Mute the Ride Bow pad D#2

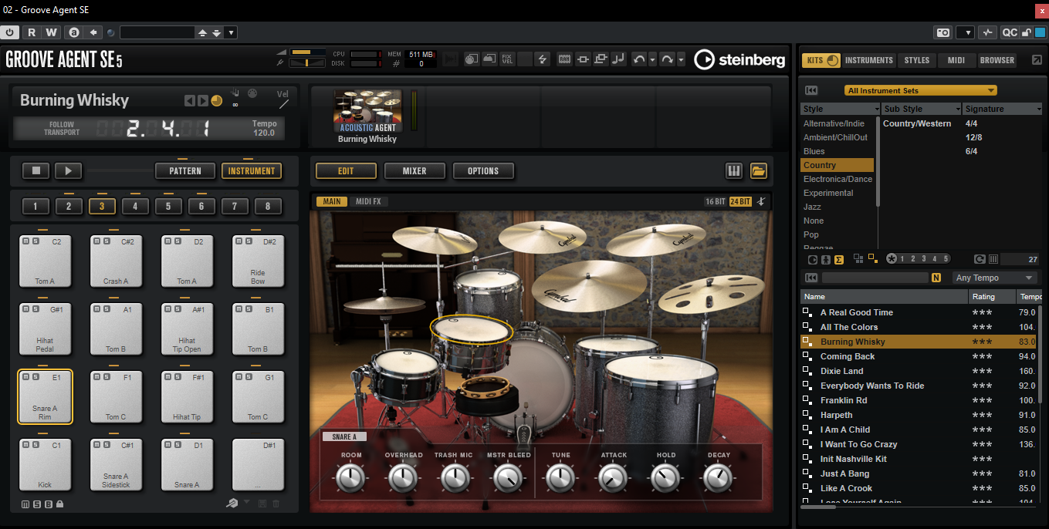[239, 241]
